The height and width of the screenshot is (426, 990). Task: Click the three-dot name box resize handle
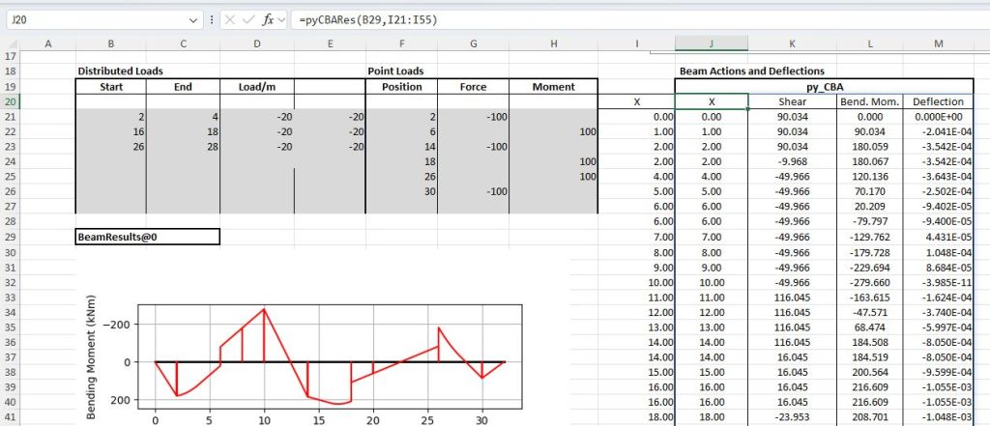212,19
